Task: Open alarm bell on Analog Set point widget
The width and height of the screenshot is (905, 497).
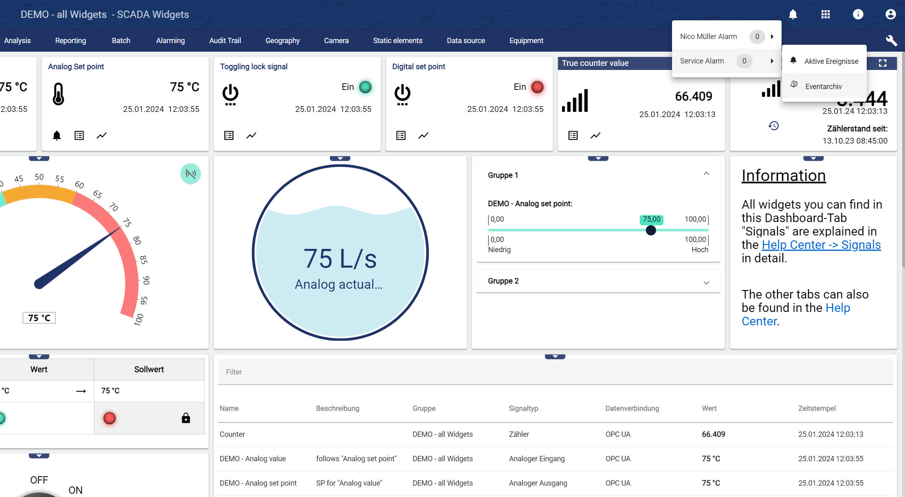Action: tap(57, 135)
